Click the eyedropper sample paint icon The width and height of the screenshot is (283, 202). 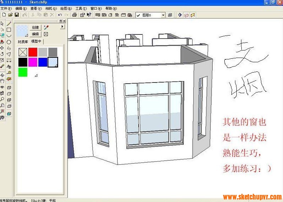[46, 27]
